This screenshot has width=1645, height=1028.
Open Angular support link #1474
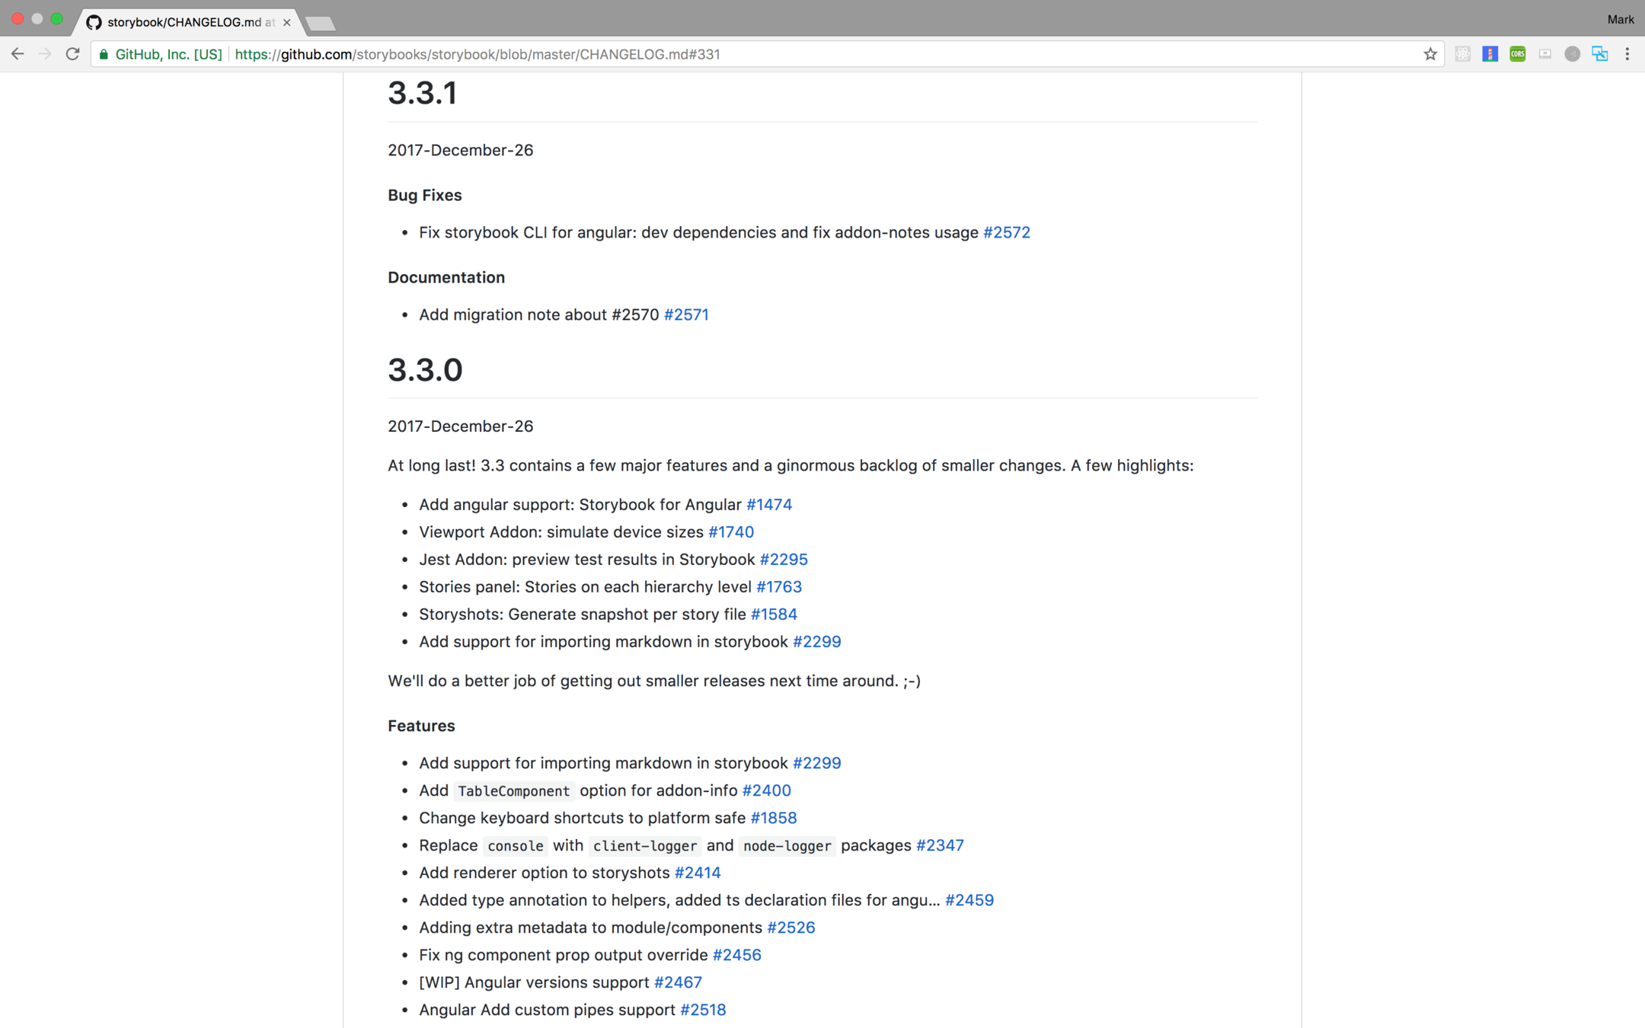(768, 504)
